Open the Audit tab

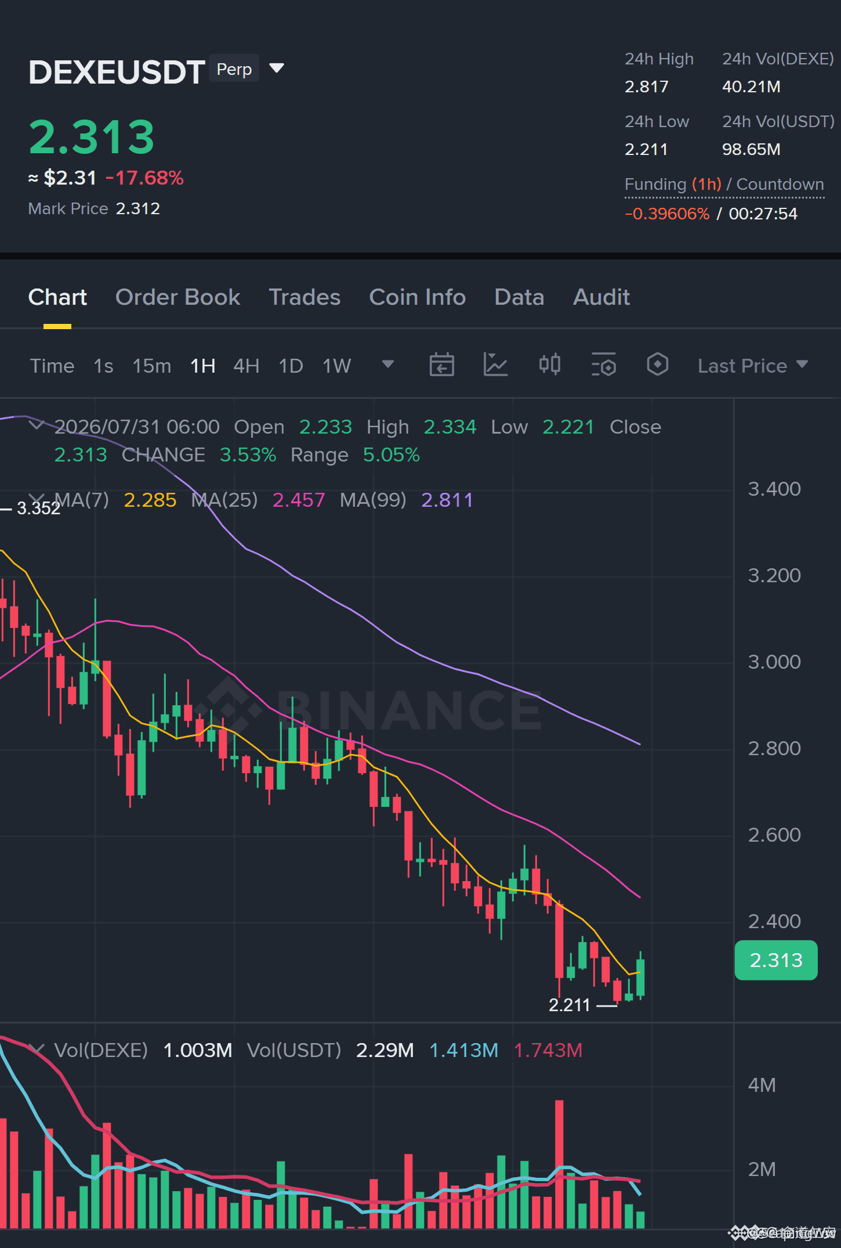tap(601, 297)
